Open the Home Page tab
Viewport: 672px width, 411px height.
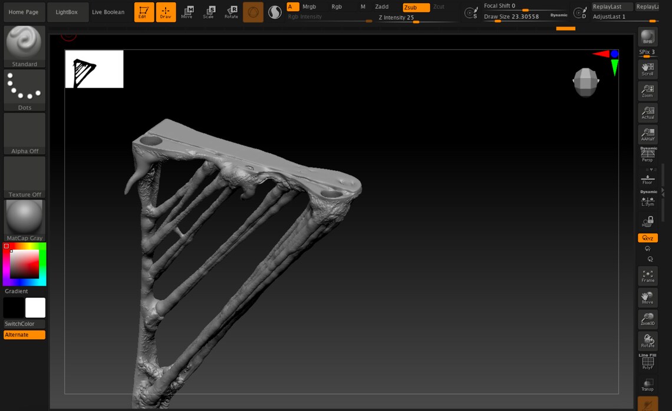pos(24,12)
